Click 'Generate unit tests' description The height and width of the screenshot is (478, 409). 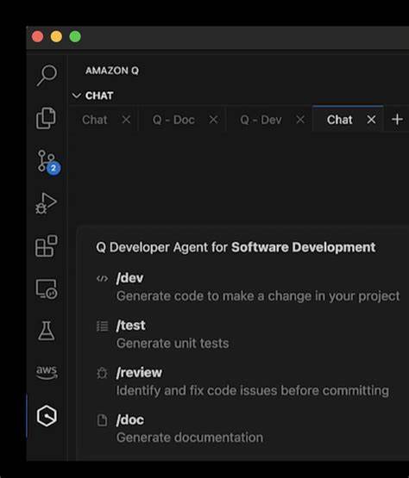tap(173, 344)
